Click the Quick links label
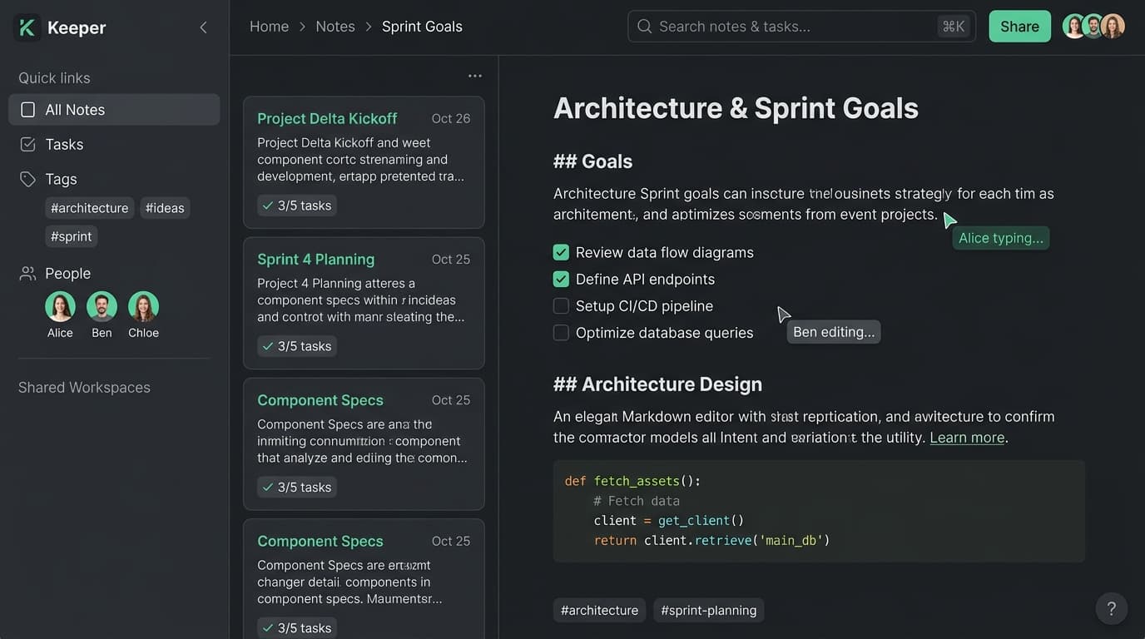 54,78
